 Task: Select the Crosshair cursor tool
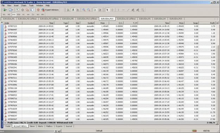112,10
